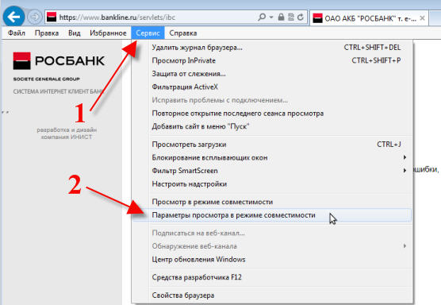This screenshot has width=441, height=305.
Task: Open the Справка menu
Action: 182,33
